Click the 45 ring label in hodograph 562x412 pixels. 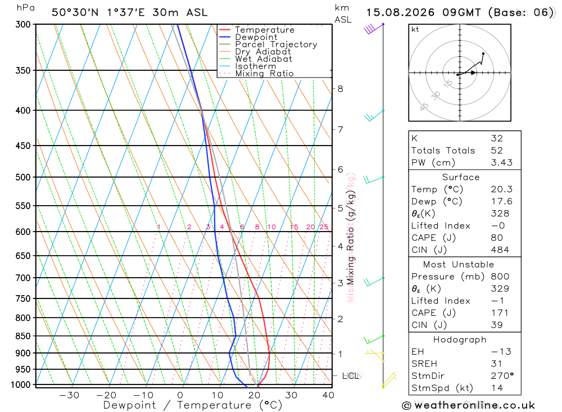424,107
